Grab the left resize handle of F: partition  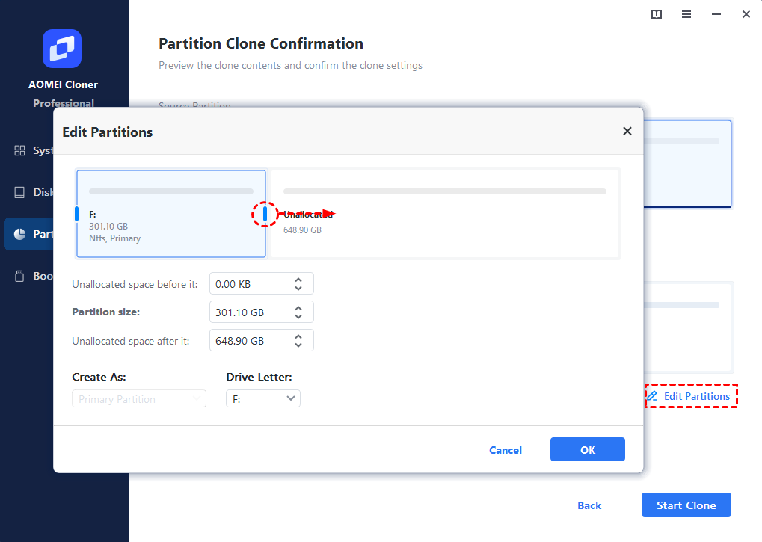[x=76, y=214]
